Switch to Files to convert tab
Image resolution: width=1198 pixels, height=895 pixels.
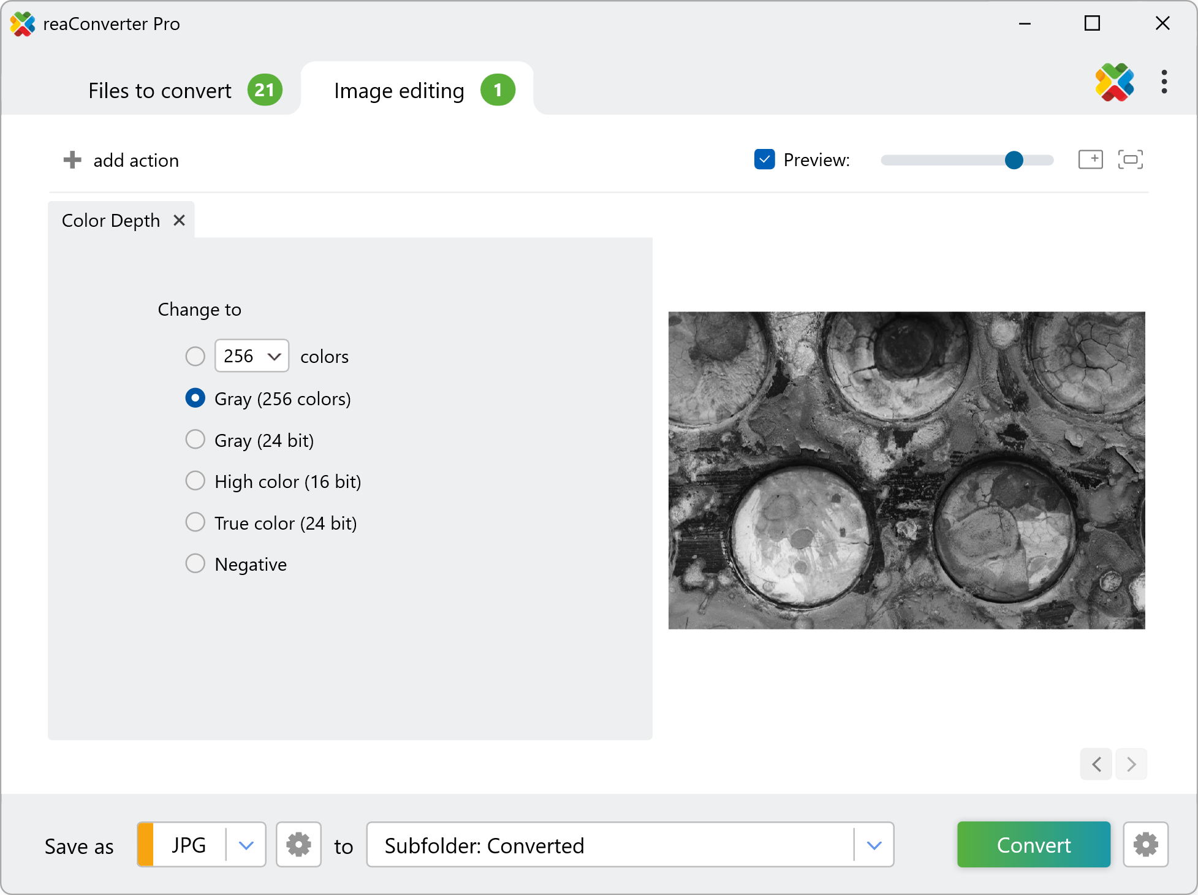(161, 91)
